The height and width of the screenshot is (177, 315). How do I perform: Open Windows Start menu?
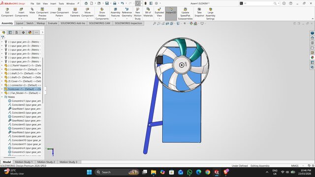click(89, 172)
